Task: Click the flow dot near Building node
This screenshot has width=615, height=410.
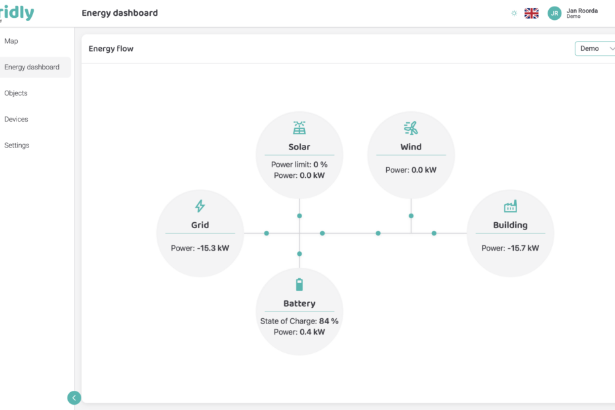Action: coord(434,233)
